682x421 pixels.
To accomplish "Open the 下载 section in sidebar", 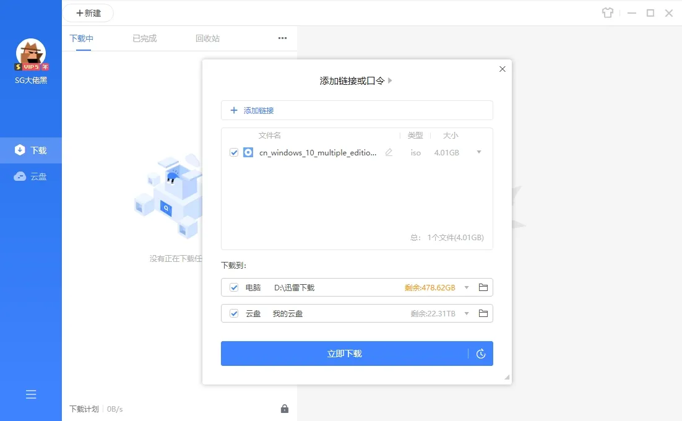I will coord(31,150).
